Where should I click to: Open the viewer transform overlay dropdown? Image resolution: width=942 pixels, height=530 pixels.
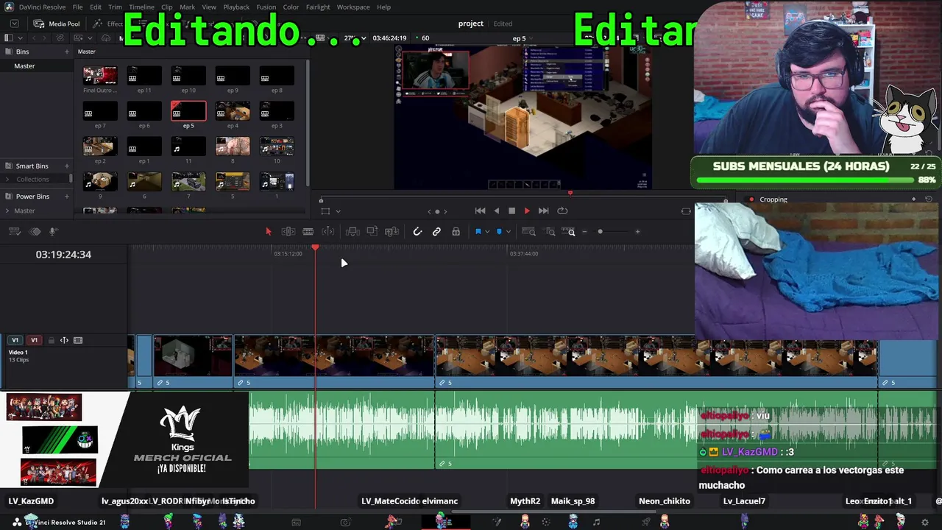[x=338, y=211]
